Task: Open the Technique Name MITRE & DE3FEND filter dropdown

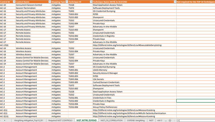Action: [175, 2]
